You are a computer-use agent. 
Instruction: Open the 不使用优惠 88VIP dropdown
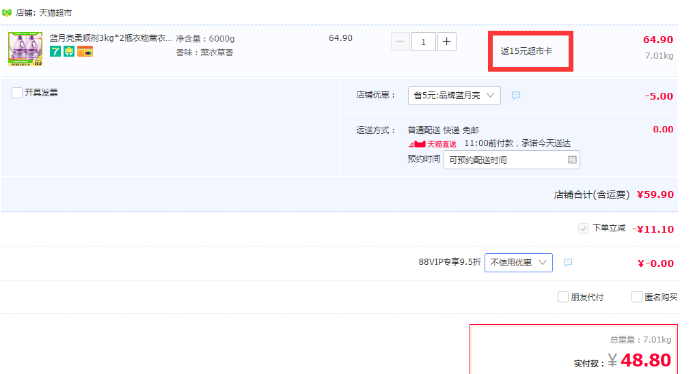pos(519,263)
